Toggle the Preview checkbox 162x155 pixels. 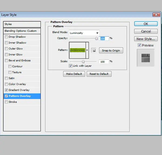pos(139,45)
